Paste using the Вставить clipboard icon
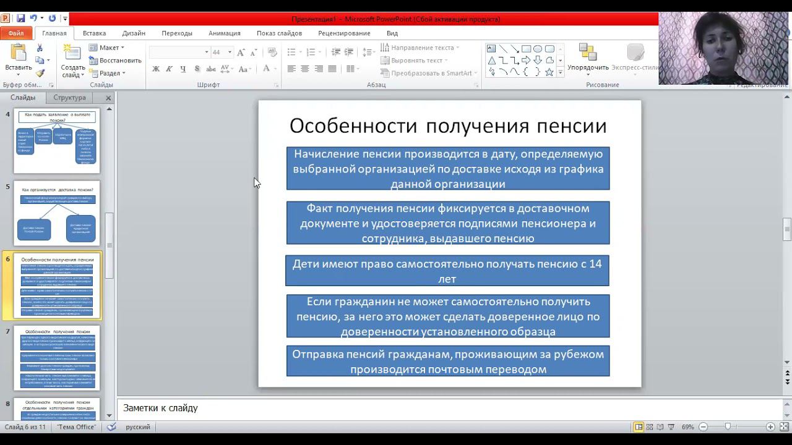Image resolution: width=792 pixels, height=445 pixels. coord(18,53)
